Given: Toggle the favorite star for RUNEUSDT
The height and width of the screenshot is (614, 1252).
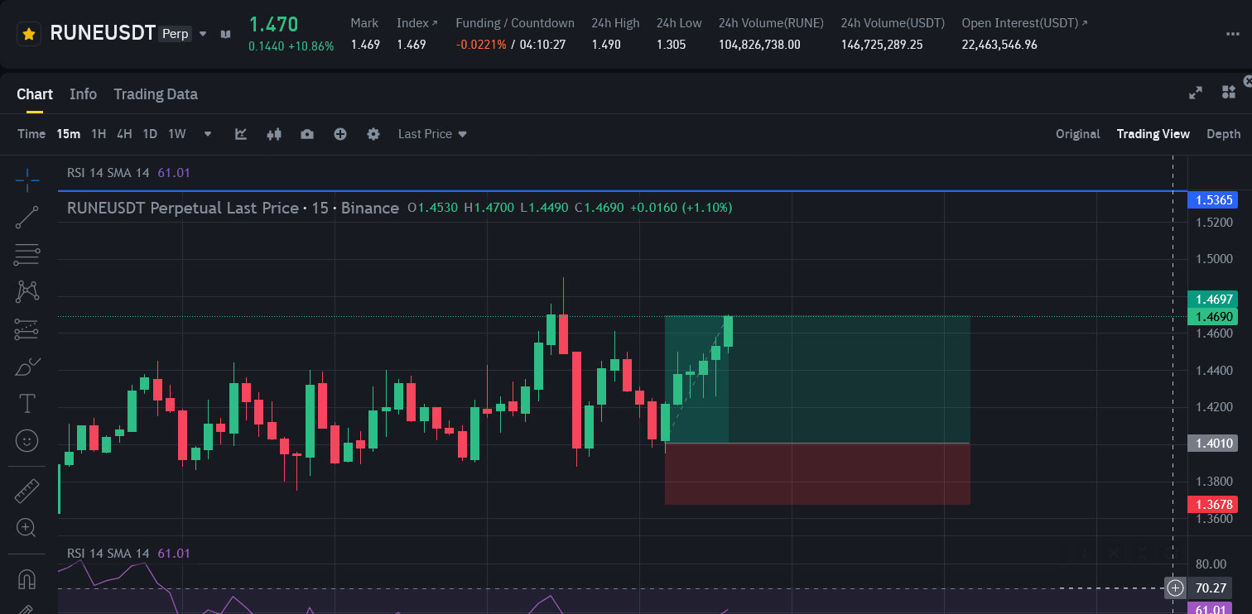Looking at the screenshot, I should 29,34.
